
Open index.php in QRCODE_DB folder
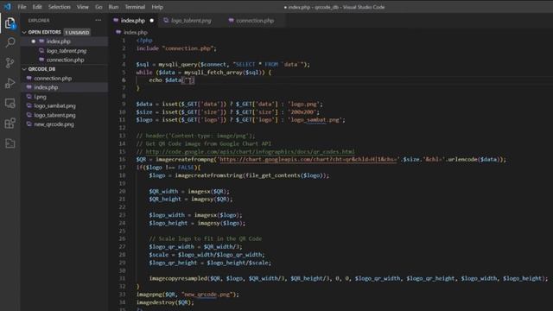click(x=46, y=87)
